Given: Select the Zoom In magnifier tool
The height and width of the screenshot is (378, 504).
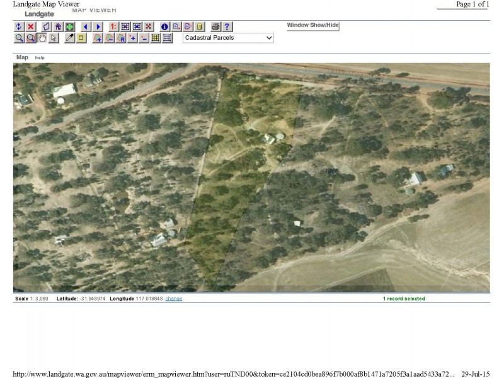Looking at the screenshot, I should (x=18, y=38).
